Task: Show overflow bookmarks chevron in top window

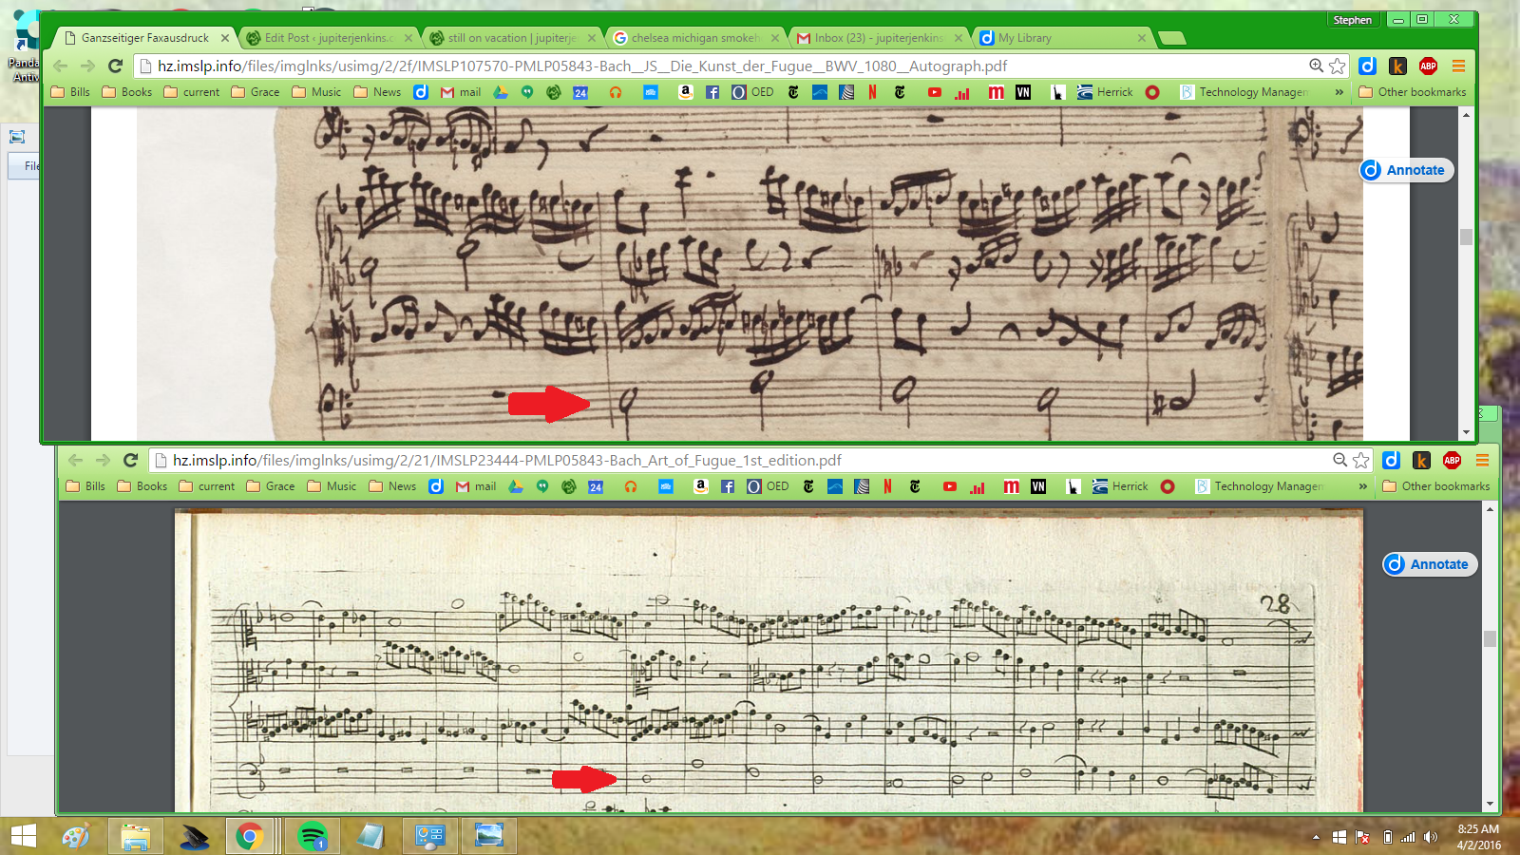Action: [x=1339, y=92]
